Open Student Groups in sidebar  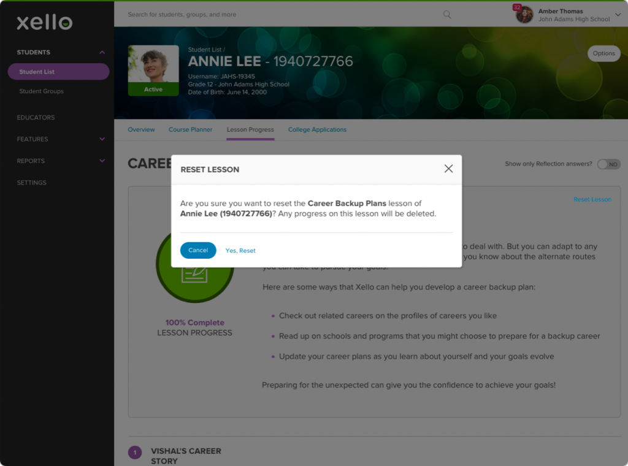(41, 91)
